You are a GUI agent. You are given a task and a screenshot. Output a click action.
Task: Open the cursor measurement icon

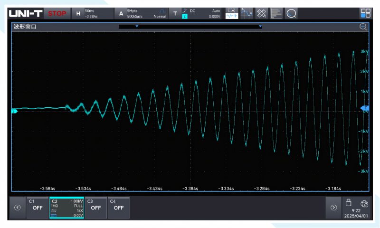point(247,13)
